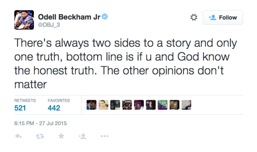
Task: Click the first retweeter avatar
Action: coord(91,105)
